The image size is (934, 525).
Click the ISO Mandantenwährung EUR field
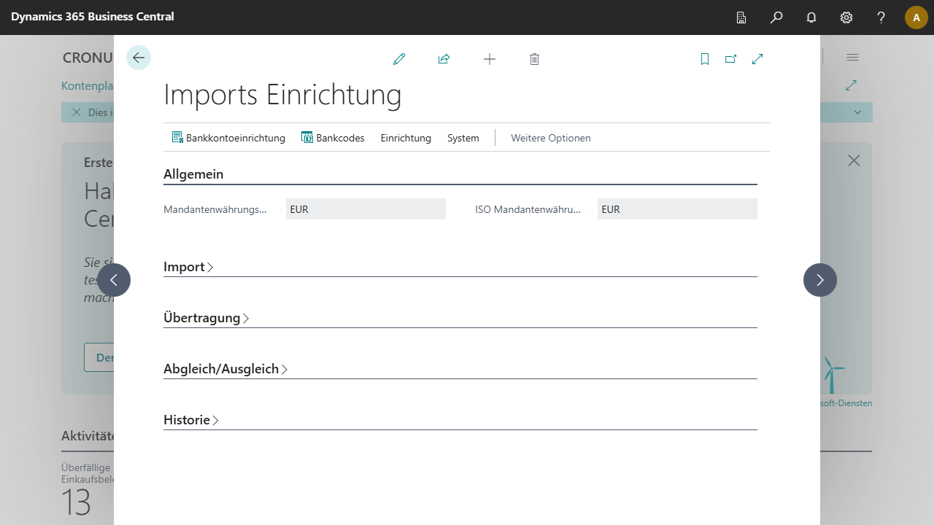point(676,209)
